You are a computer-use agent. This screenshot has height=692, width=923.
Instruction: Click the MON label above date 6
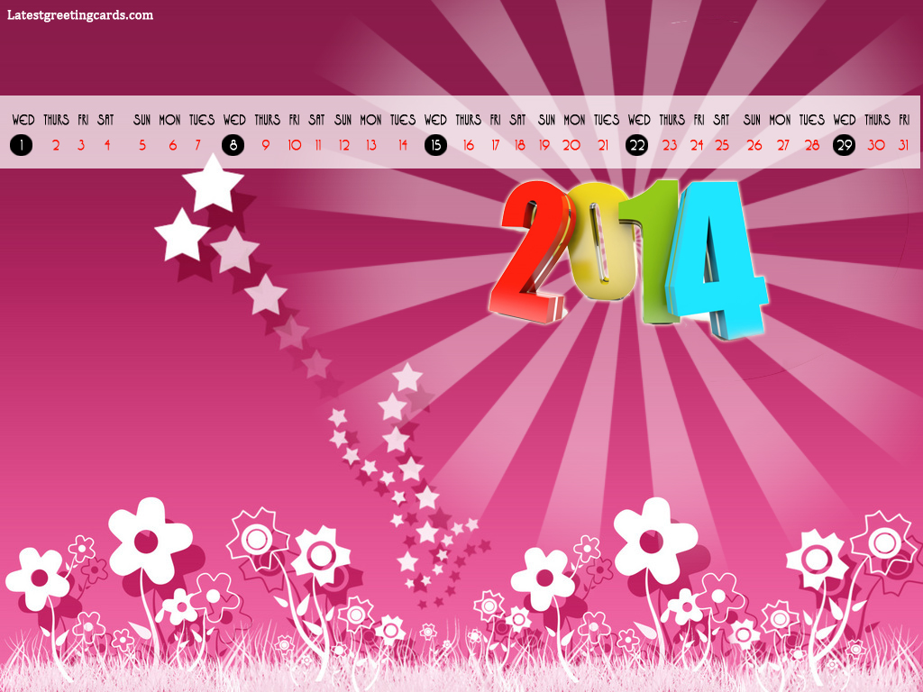pos(169,120)
